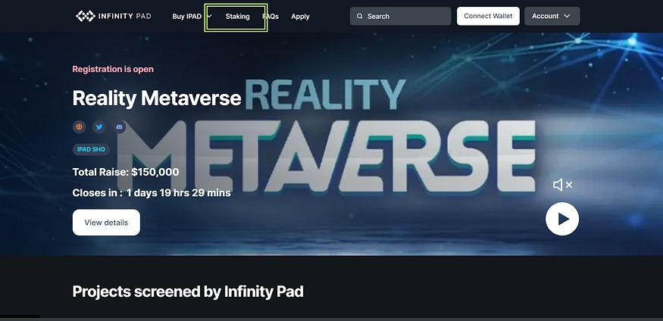Click the Reality Metaverse project title
This screenshot has height=321, width=663.
(157, 98)
